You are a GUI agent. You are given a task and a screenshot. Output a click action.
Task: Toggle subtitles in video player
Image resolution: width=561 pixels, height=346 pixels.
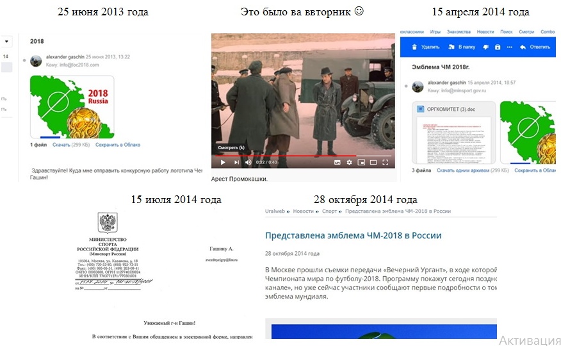(x=337, y=163)
